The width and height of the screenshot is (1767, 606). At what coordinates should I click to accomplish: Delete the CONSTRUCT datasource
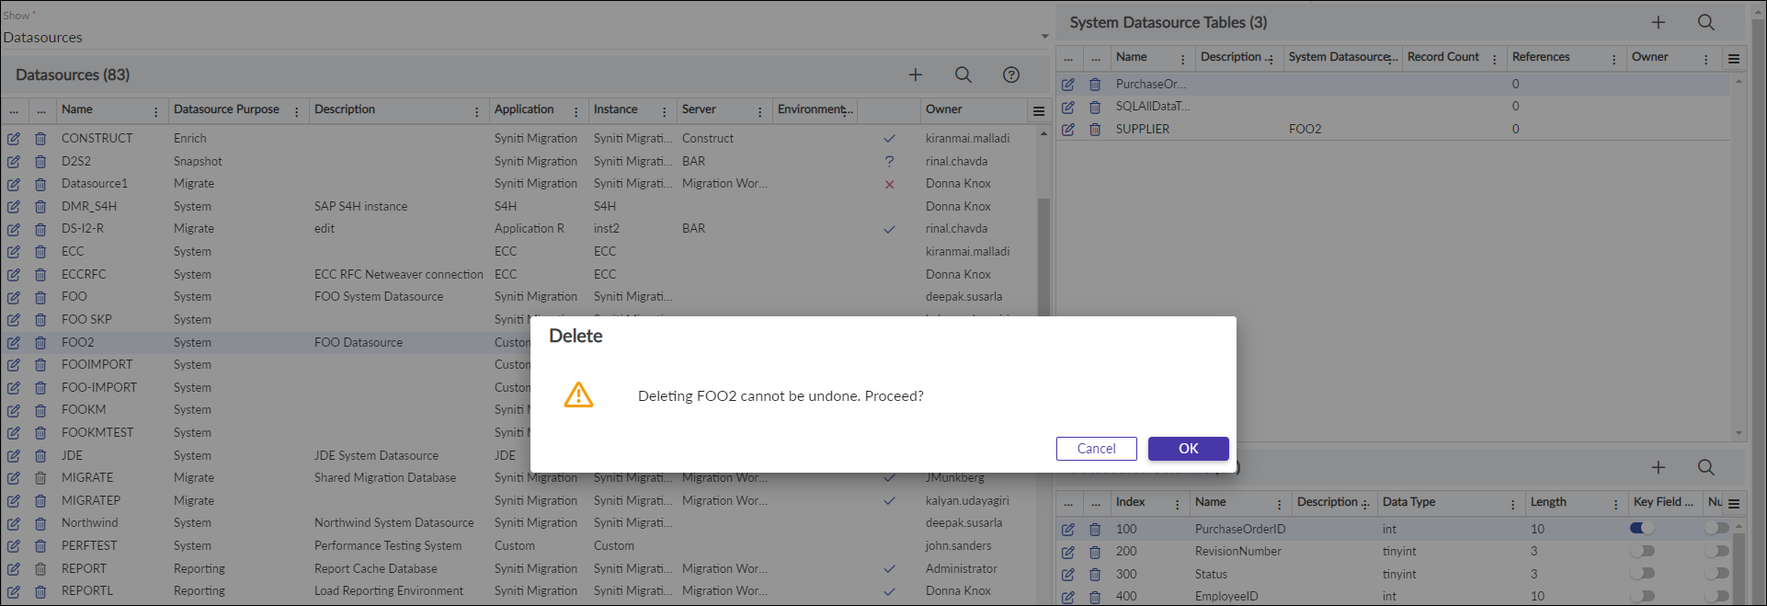tap(40, 139)
